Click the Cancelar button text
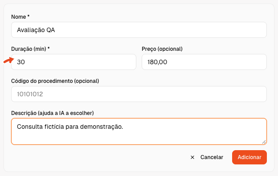This screenshot has height=176, width=278. coord(212,157)
